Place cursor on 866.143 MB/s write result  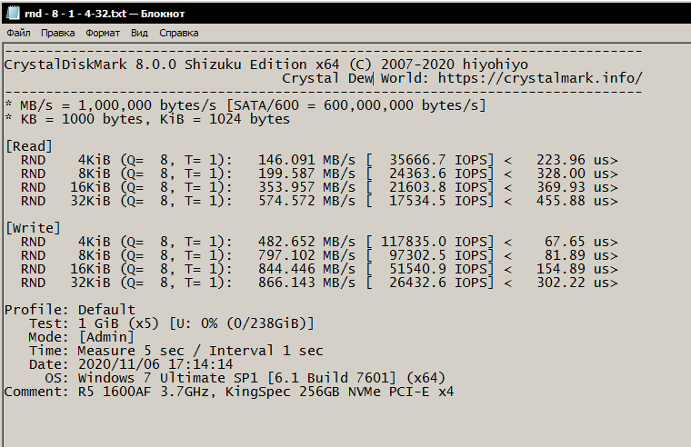coord(306,283)
